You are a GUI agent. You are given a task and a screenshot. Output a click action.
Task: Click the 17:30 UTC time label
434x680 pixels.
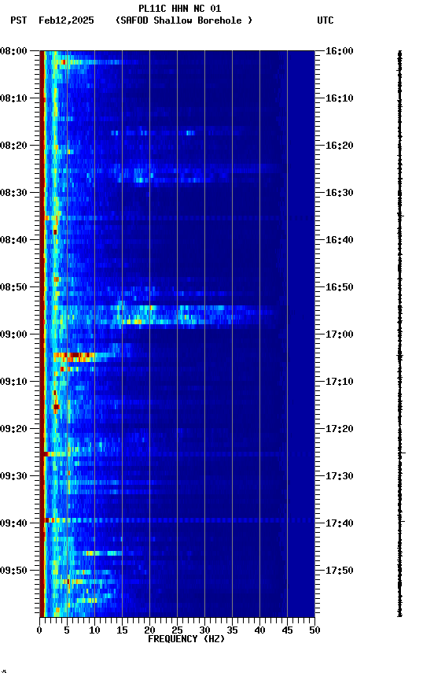pos(339,476)
